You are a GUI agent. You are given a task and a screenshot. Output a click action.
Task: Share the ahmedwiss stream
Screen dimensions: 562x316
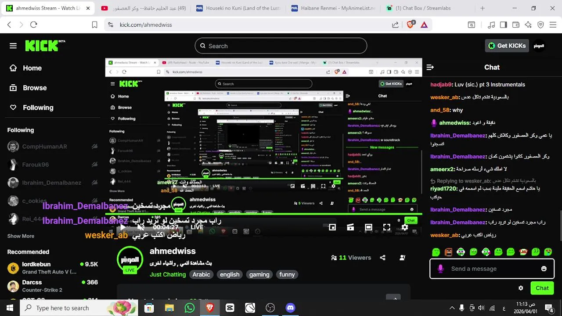382,258
